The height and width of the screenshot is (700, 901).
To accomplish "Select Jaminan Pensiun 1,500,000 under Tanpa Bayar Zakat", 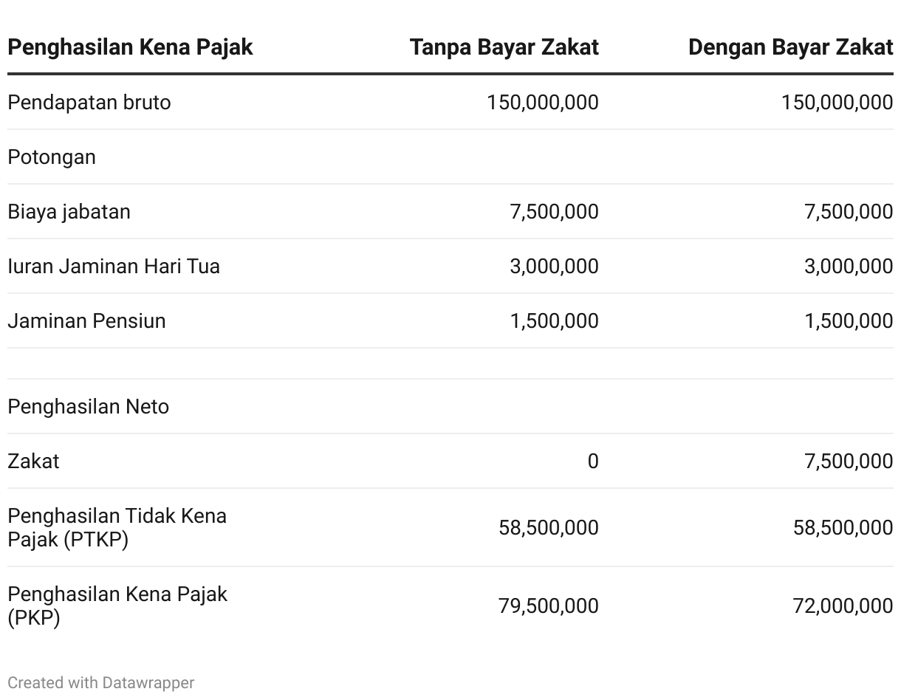I will point(555,320).
